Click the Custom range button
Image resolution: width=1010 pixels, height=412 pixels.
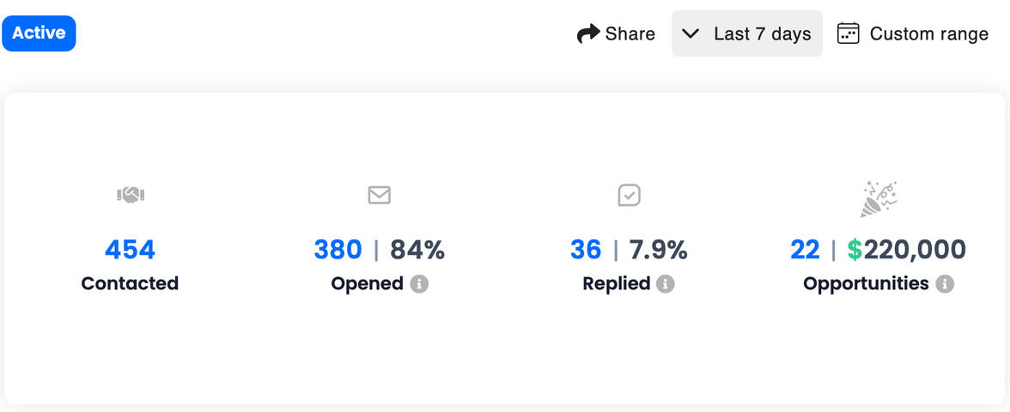(928, 33)
